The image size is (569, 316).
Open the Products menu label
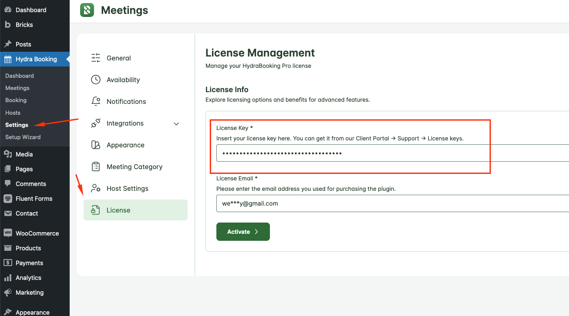click(x=28, y=248)
